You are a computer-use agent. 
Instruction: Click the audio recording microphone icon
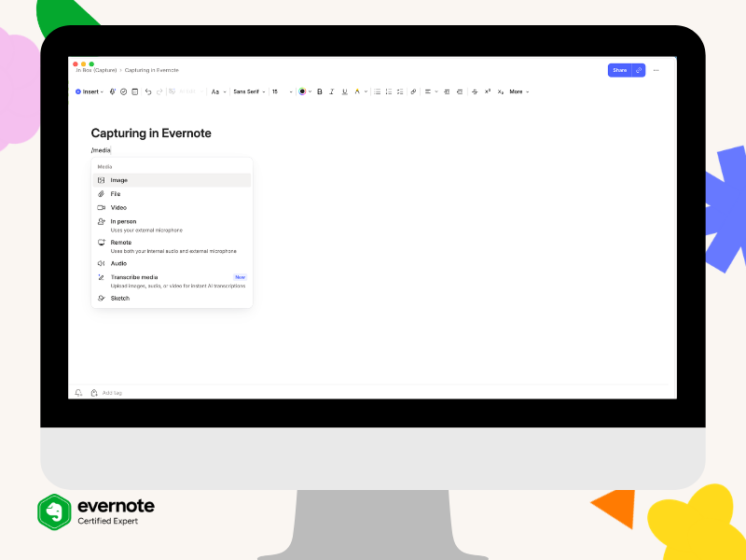point(112,91)
